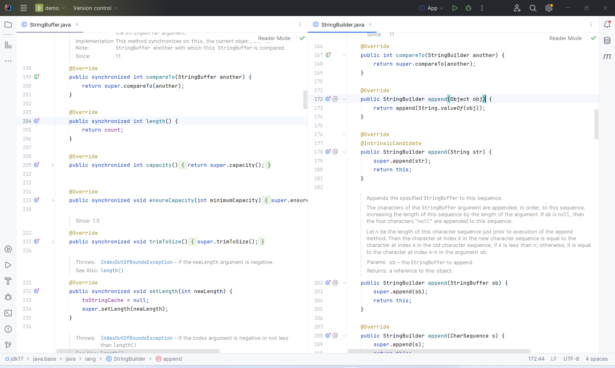The height and width of the screenshot is (368, 615).
Task: Open the Project tool window folder icon
Action: coord(8,25)
